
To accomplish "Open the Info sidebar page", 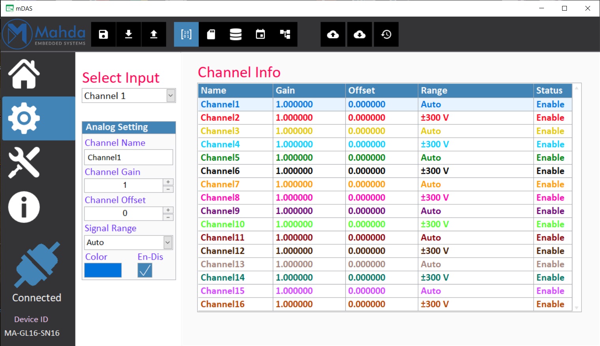I will [x=24, y=207].
